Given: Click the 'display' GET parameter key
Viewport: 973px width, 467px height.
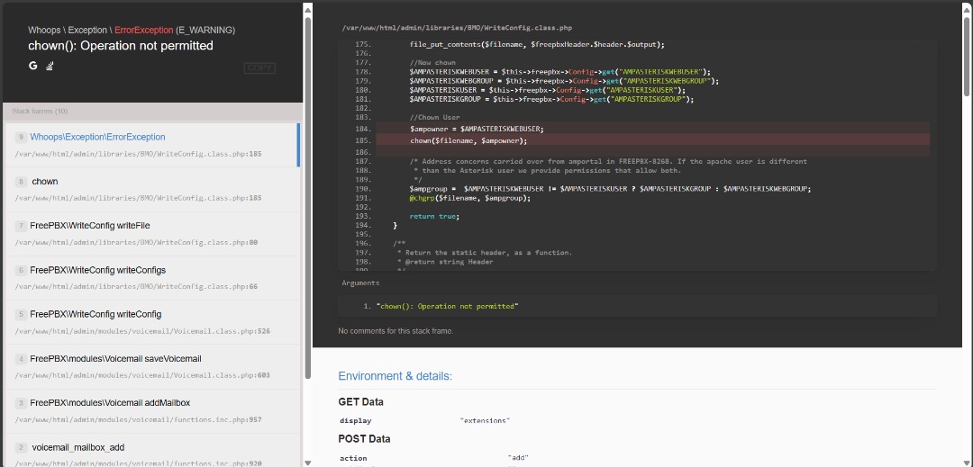Looking at the screenshot, I should click(x=356, y=421).
